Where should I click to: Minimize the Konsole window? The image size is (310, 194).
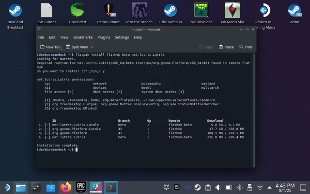[241, 29]
